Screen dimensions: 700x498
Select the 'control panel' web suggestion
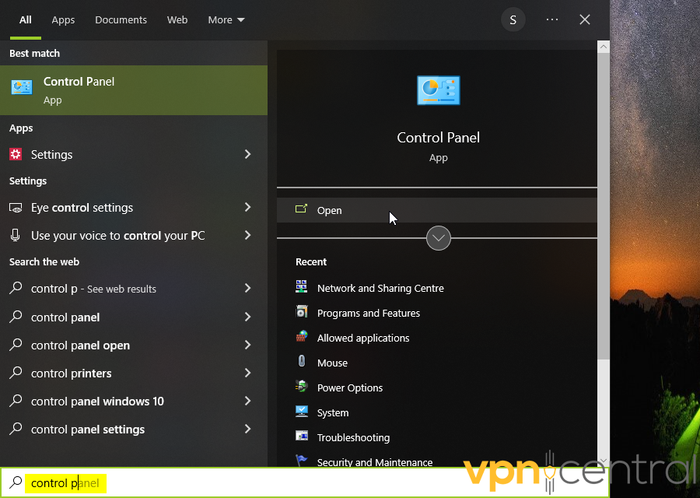tap(134, 317)
